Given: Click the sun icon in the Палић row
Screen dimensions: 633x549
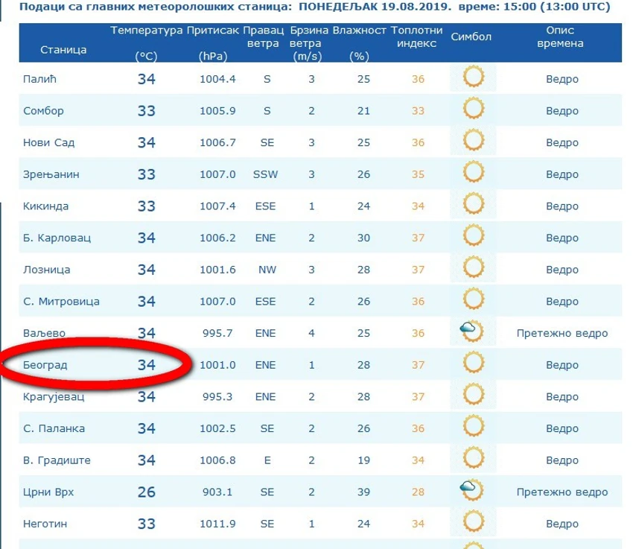Looking at the screenshot, I should pyautogui.click(x=473, y=77).
